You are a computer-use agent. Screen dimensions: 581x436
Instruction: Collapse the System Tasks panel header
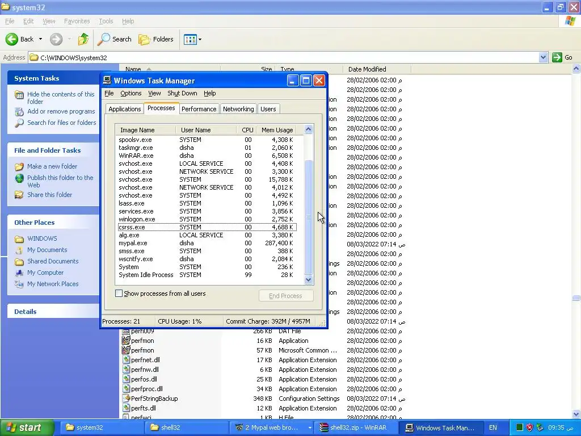[53, 78]
